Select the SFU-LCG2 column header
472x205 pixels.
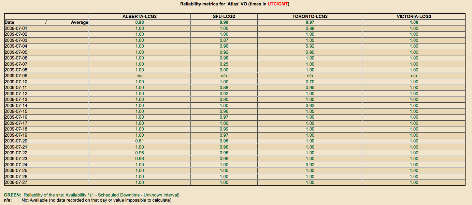(x=224, y=16)
